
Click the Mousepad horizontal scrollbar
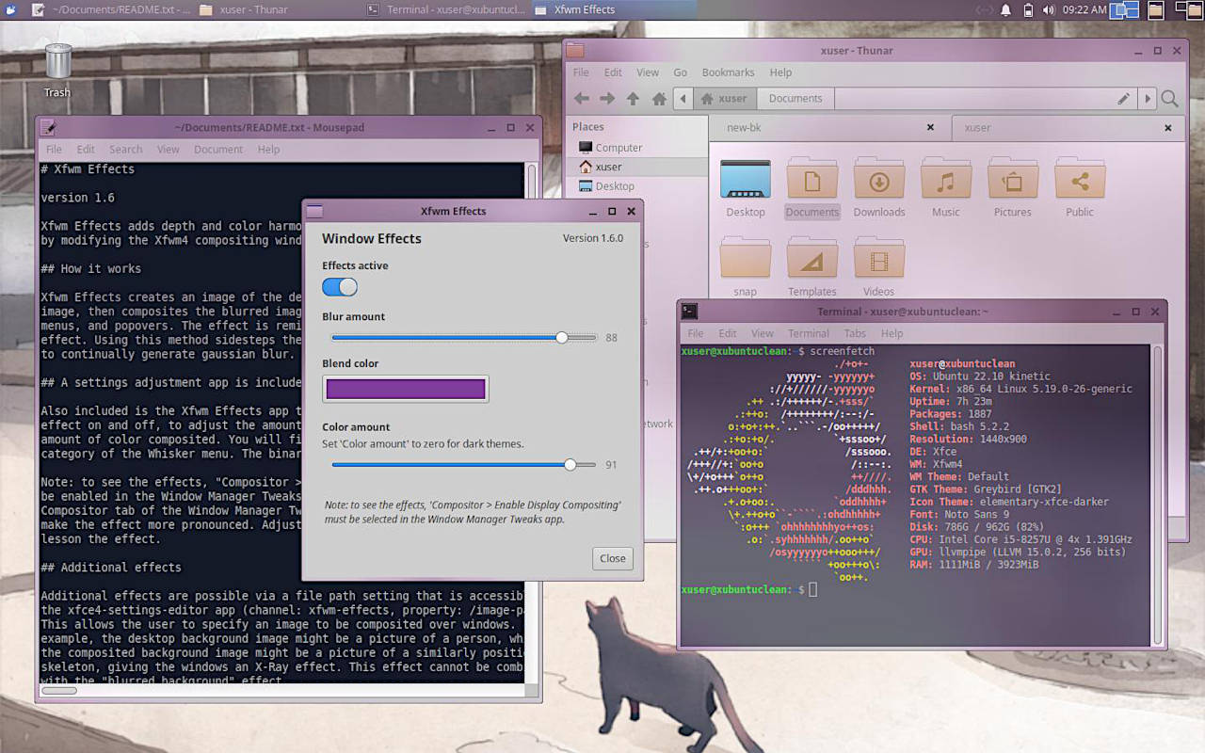click(60, 690)
